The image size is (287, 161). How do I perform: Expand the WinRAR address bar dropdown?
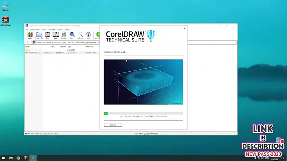236,43
